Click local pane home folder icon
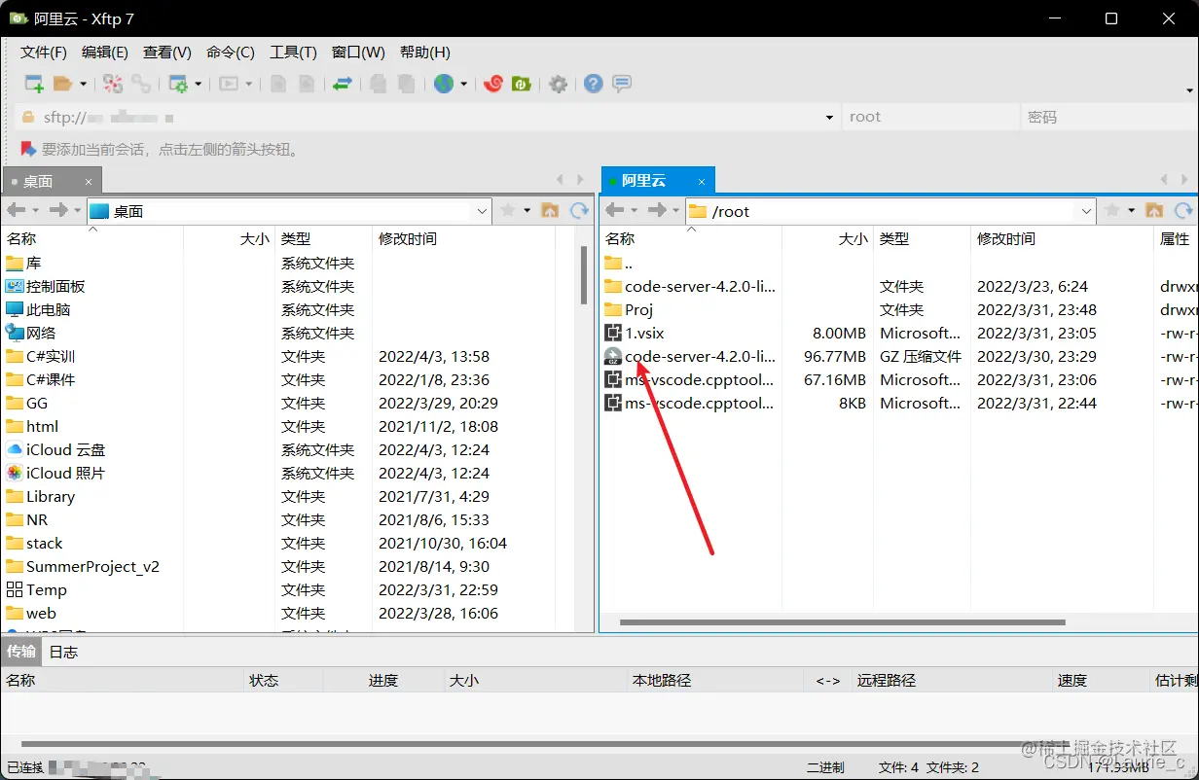Viewport: 1199px width, 780px height. [550, 210]
